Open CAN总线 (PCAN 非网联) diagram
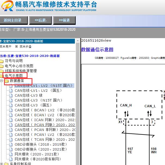Image resolution: width=165 pixels, height=165 pixels. point(45,130)
